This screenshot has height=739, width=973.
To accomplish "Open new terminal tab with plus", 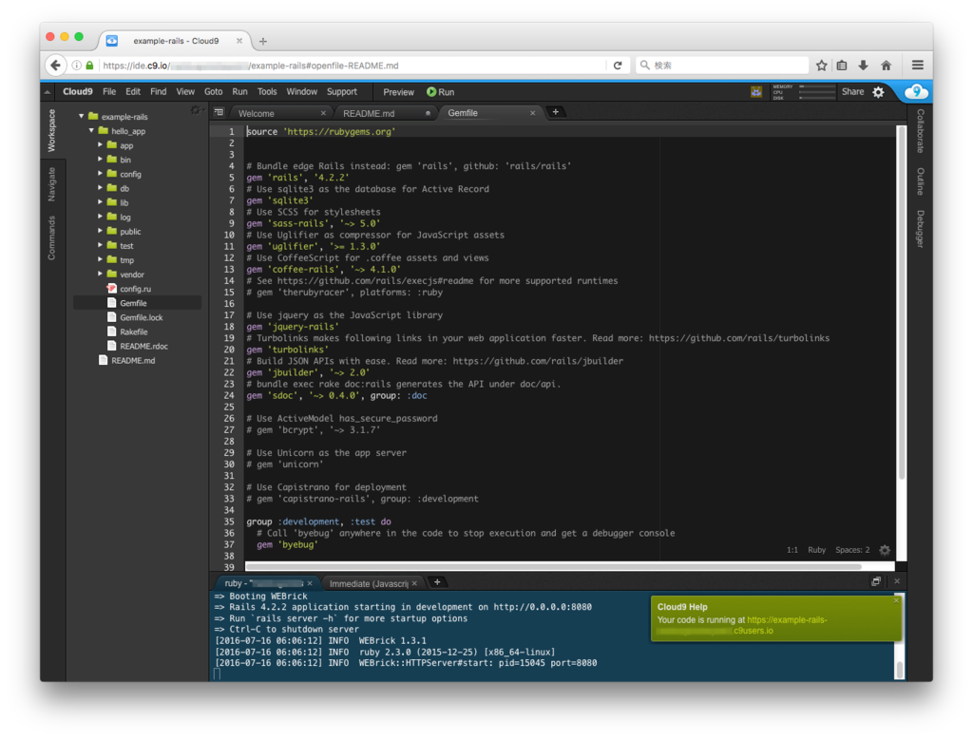I will (437, 582).
